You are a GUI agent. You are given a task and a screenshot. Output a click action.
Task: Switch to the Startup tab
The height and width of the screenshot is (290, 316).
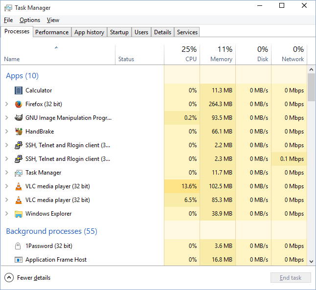point(119,32)
